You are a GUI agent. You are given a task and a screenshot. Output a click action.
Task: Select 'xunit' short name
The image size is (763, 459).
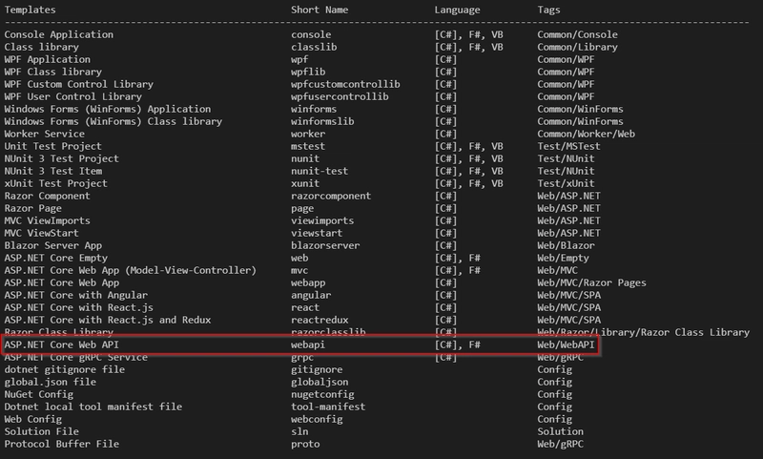[x=305, y=183]
